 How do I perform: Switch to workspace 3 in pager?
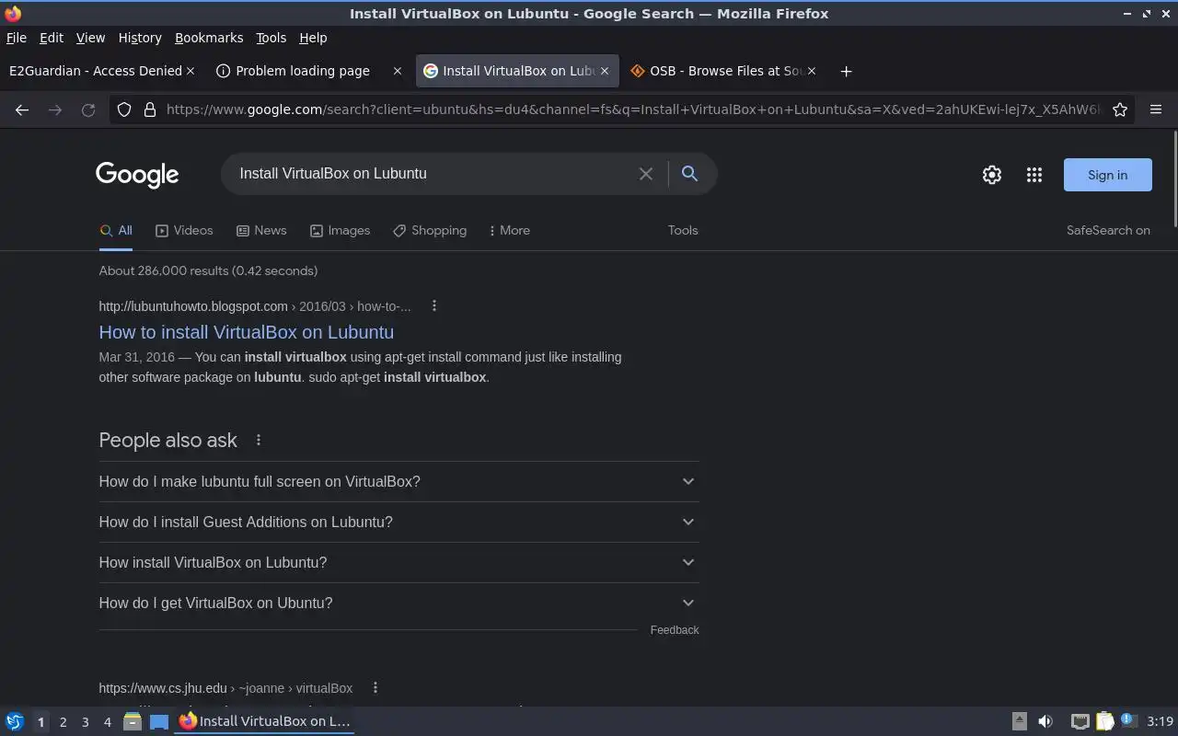coord(85,722)
